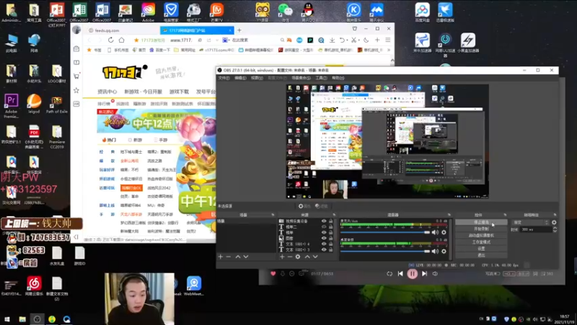The image size is (577, 325).
Task: Pause playback with pink pause button
Action: coord(412,274)
